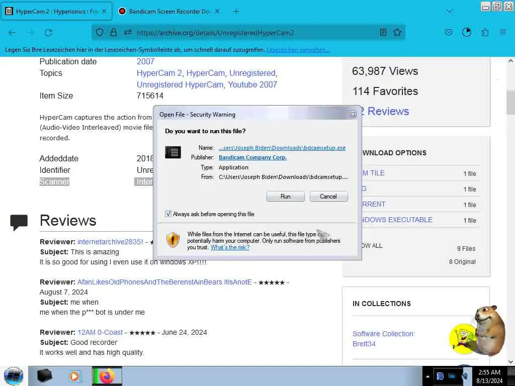Open the black box taskbar application
Viewport: 515px width, 386px height.
pyautogui.click(x=45, y=375)
